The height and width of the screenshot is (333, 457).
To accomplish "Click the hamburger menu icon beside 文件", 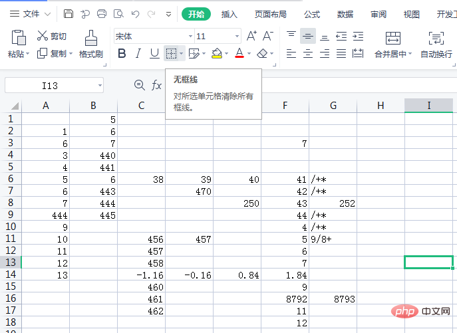I will (15, 14).
